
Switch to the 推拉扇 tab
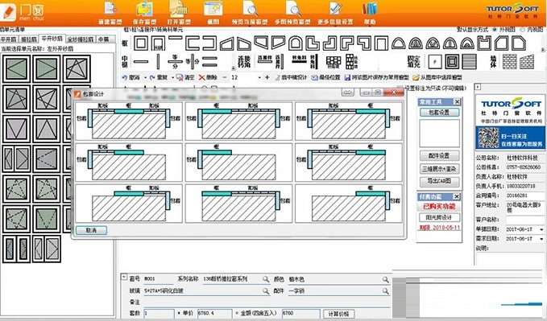(x=28, y=39)
